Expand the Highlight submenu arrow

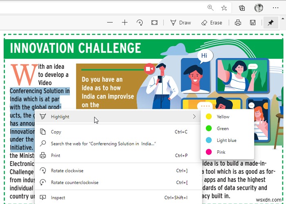pos(194,117)
